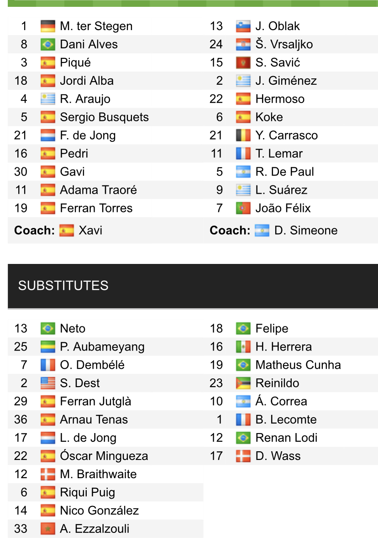The width and height of the screenshot is (378, 542).
Task: Click the Slovenian flag beside J. Oblak
Action: 243,26
